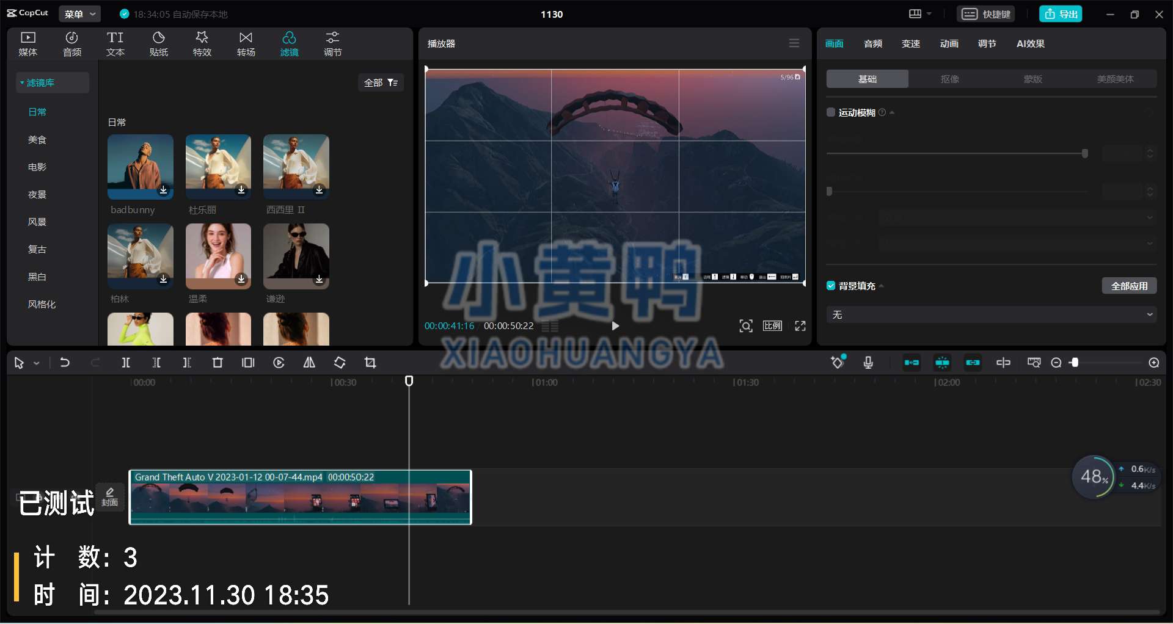
Task: Open the 全部 filter sort dropdown
Action: pyautogui.click(x=381, y=82)
